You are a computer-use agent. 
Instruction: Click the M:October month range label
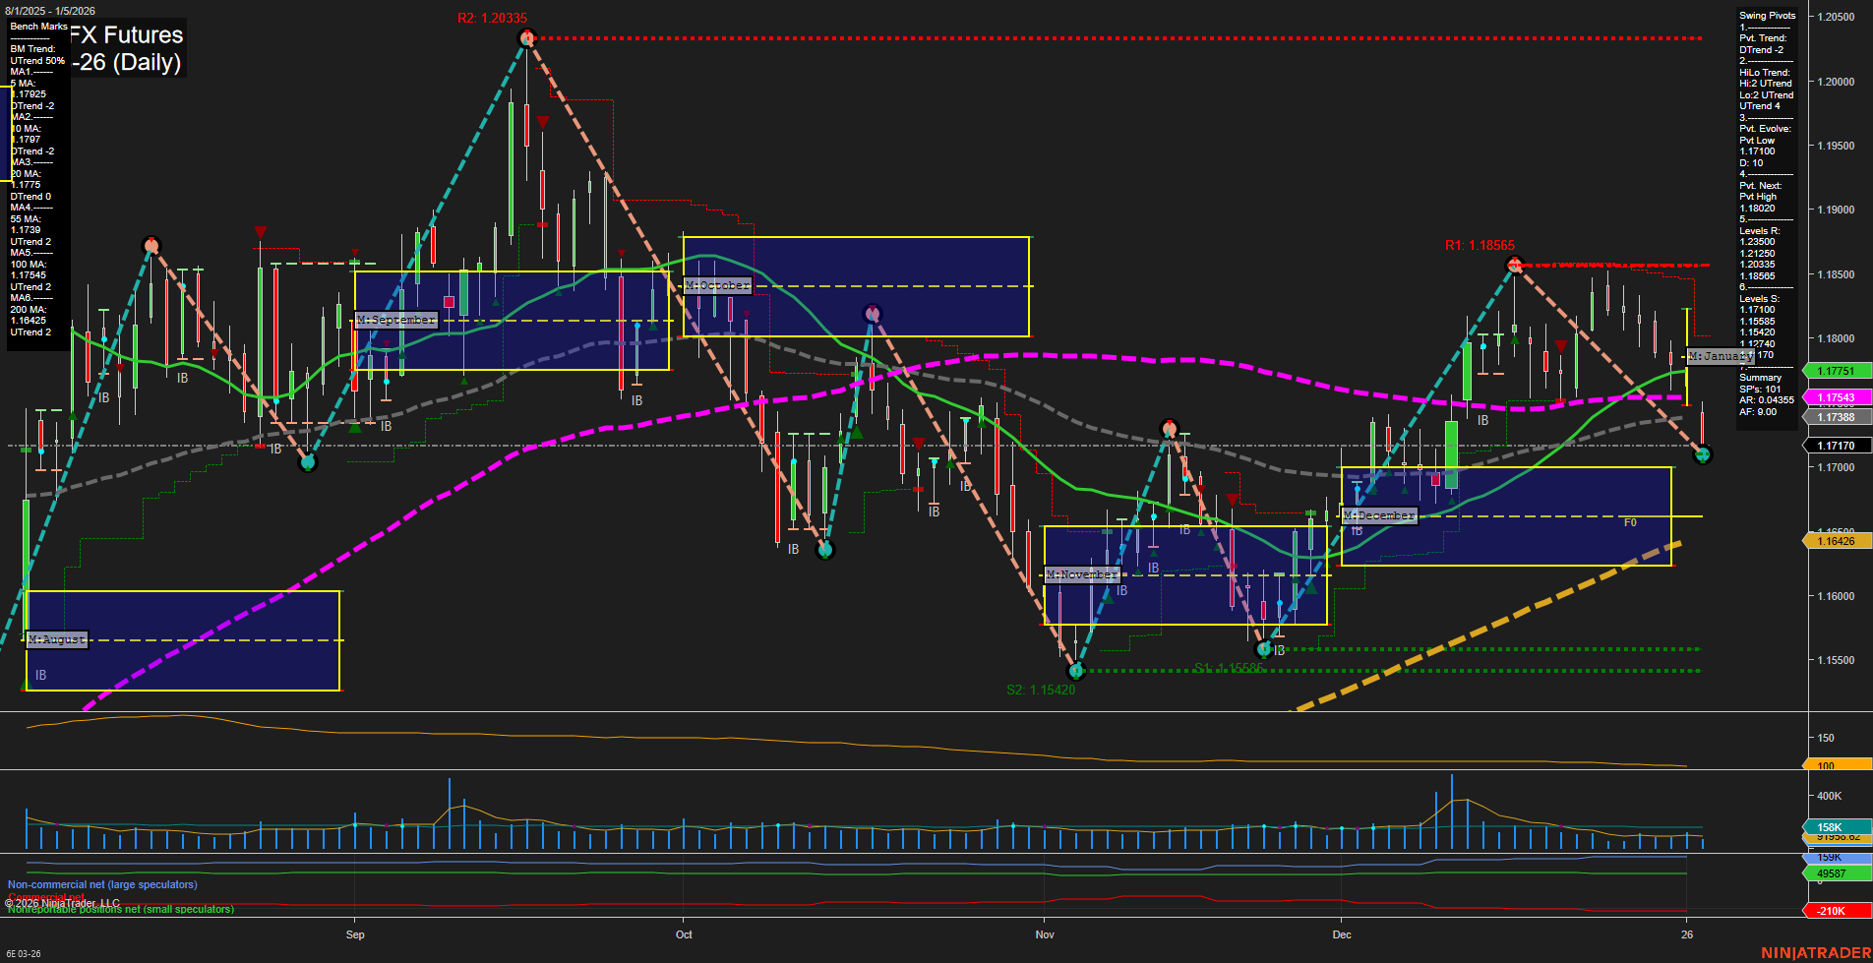715,285
